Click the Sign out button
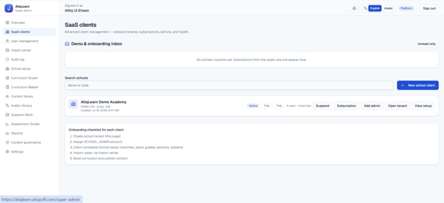 tap(429, 8)
